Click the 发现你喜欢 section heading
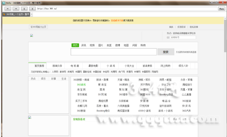The height and width of the screenshot is (137, 227). pos(79,119)
